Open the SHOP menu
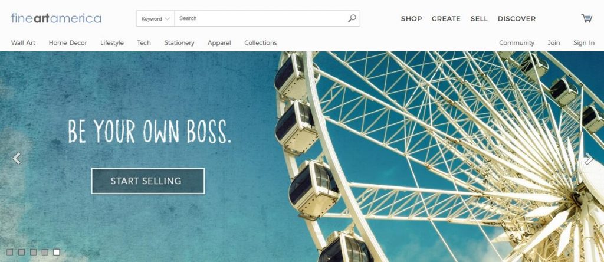Viewport: 604px width, 262px height. click(x=411, y=18)
